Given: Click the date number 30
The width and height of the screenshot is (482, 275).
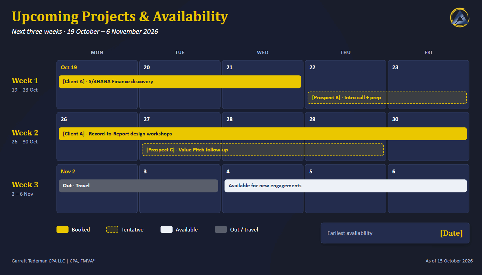Looking at the screenshot, I should [x=395, y=119].
